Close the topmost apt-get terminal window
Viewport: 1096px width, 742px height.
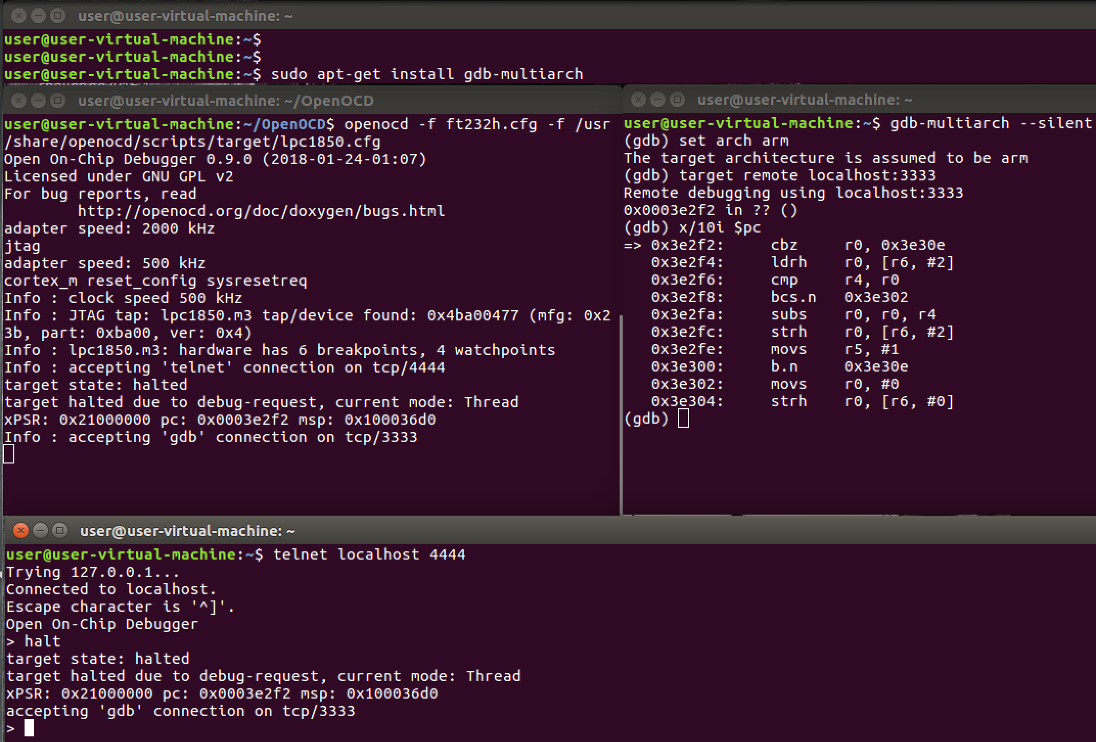(x=19, y=16)
